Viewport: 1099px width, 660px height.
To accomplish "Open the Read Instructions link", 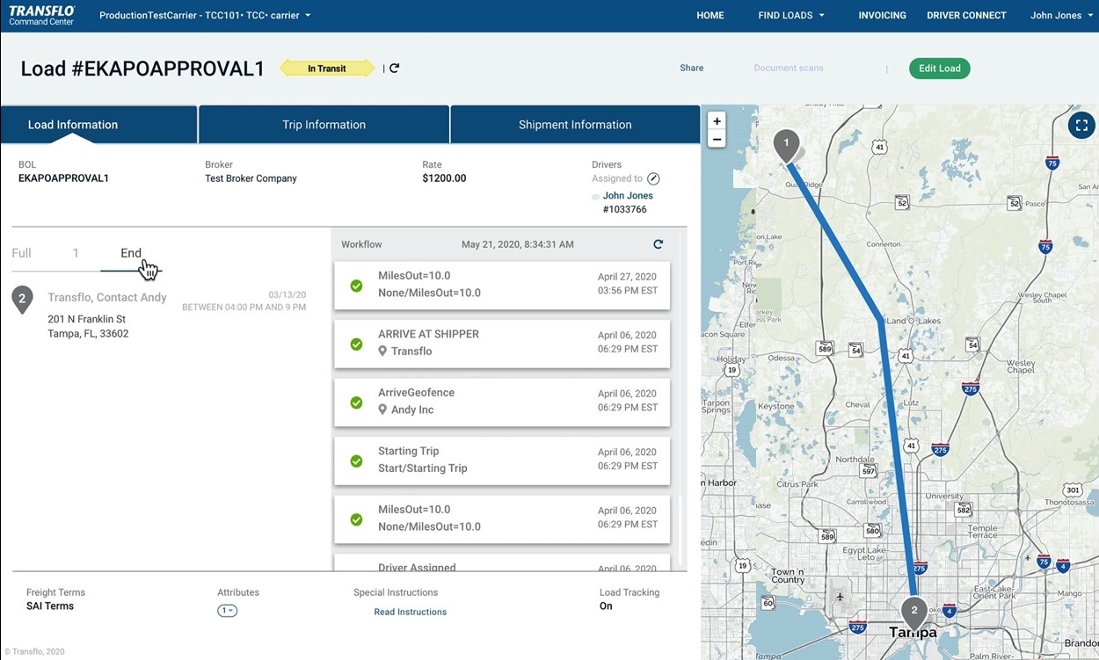I will tap(411, 612).
